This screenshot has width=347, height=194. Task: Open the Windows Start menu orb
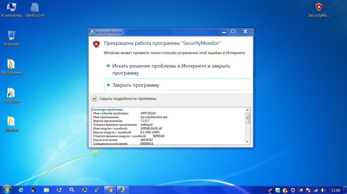(x=7, y=190)
